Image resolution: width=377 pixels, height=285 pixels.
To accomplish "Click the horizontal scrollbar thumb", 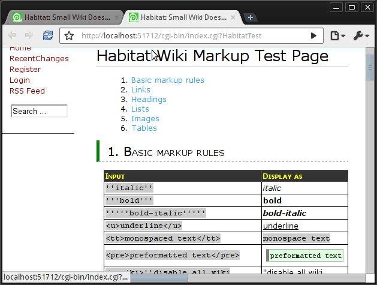I will 159,278.
